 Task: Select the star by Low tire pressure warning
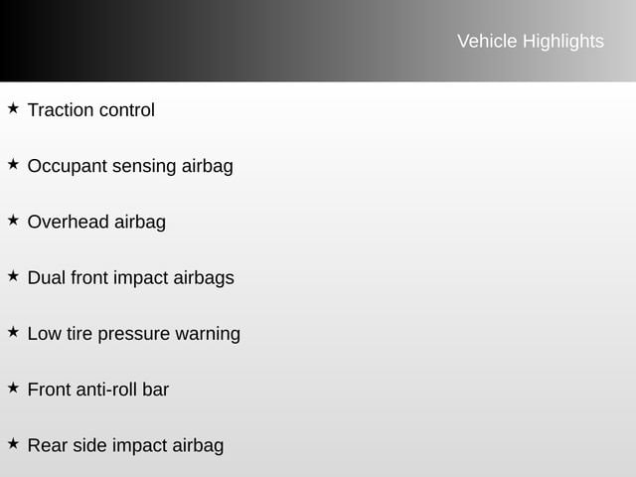click(x=13, y=332)
